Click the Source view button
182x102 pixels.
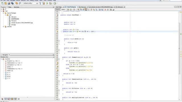tap(58, 9)
